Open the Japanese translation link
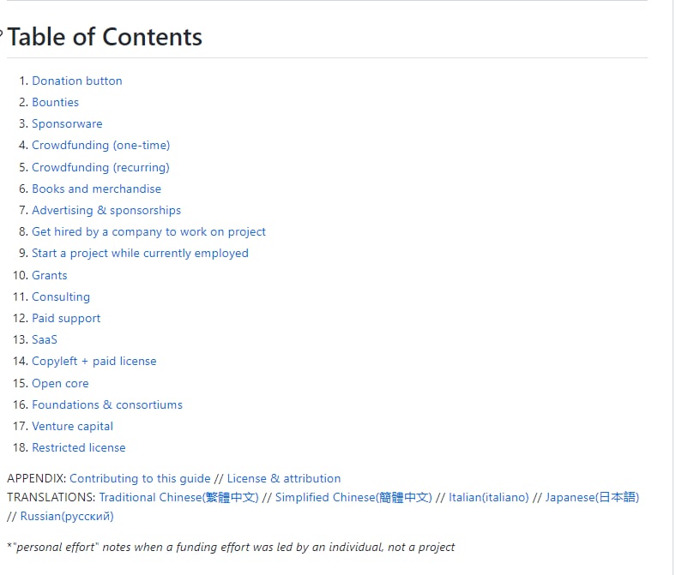 coord(592,497)
